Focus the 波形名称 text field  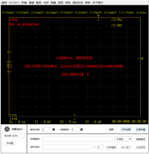click(x=67, y=147)
